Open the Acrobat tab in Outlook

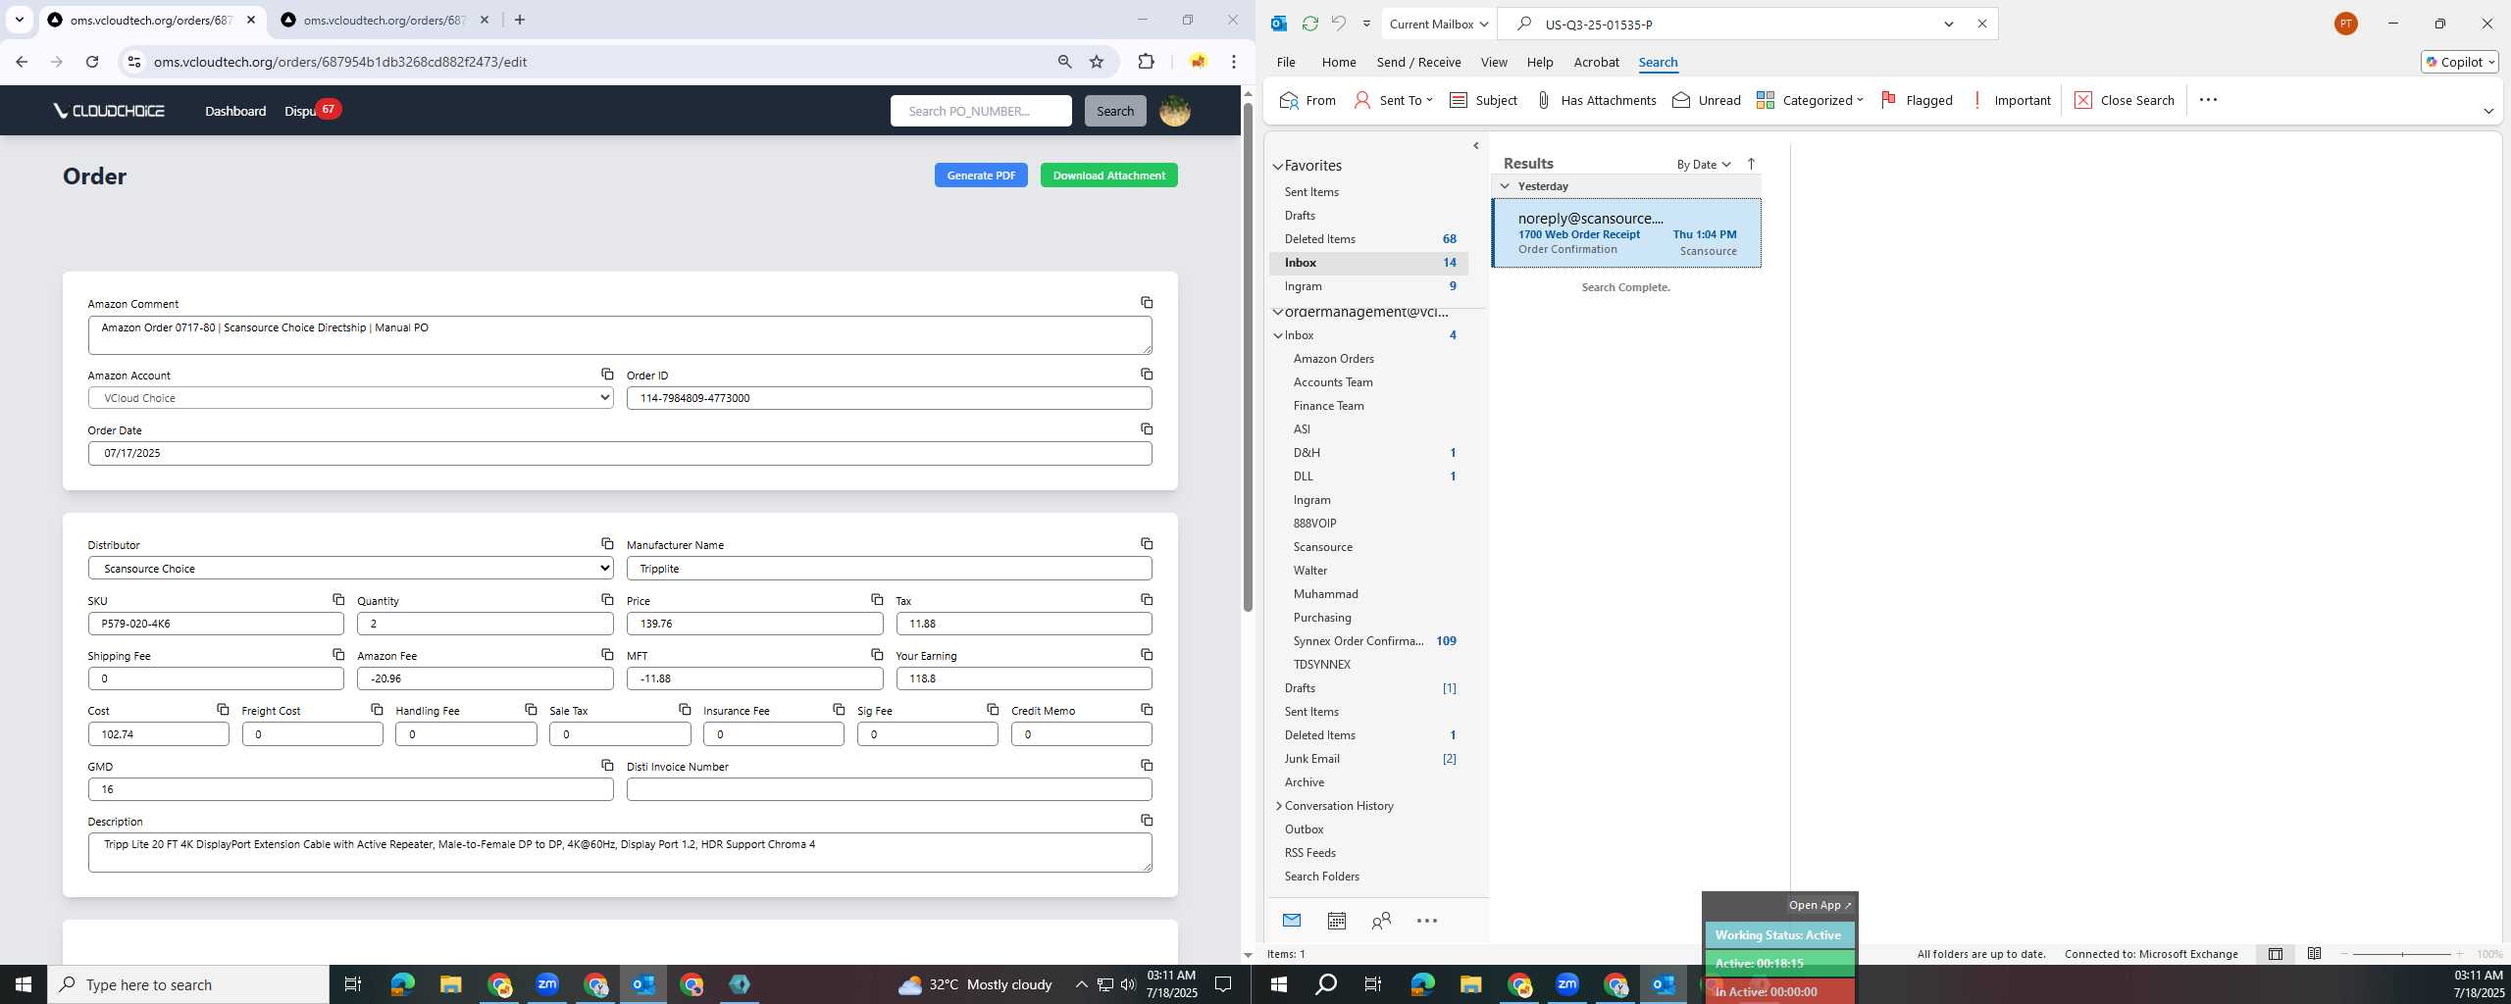[1596, 62]
